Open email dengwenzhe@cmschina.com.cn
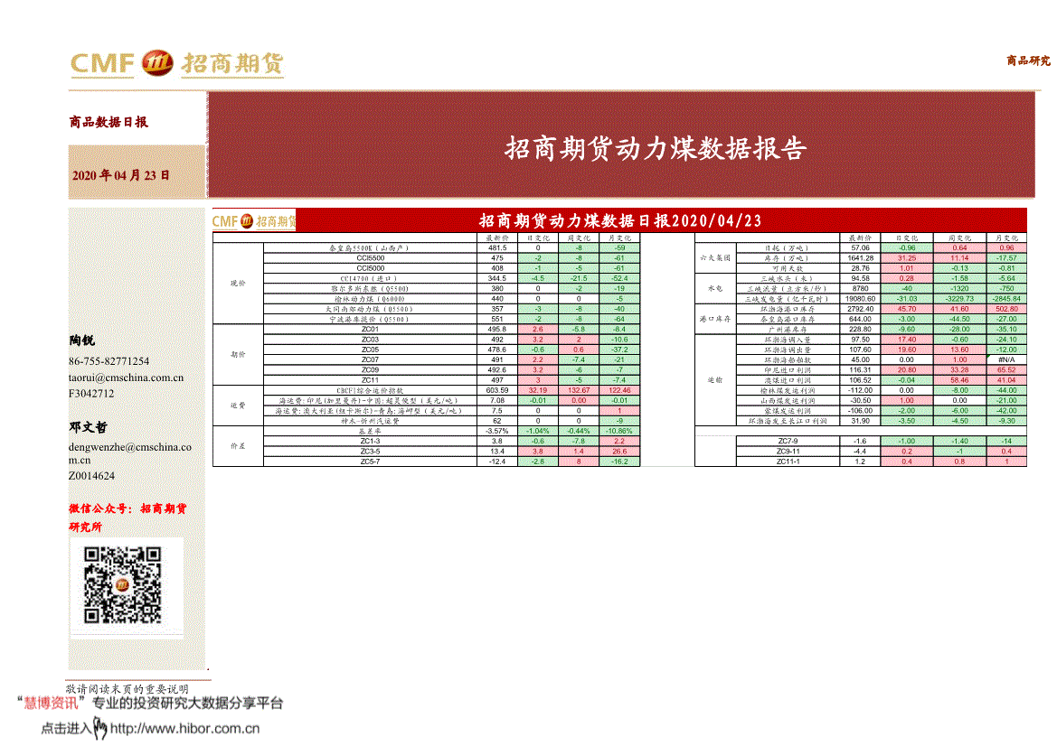 129,453
